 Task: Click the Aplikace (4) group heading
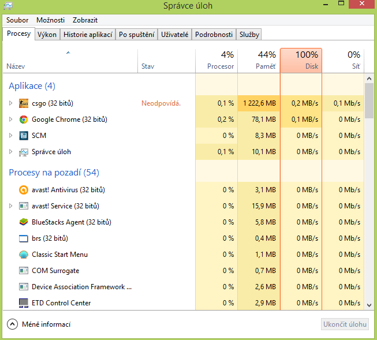(32, 86)
